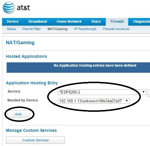Click the Add button
150x146 pixels.
click(x=18, y=114)
